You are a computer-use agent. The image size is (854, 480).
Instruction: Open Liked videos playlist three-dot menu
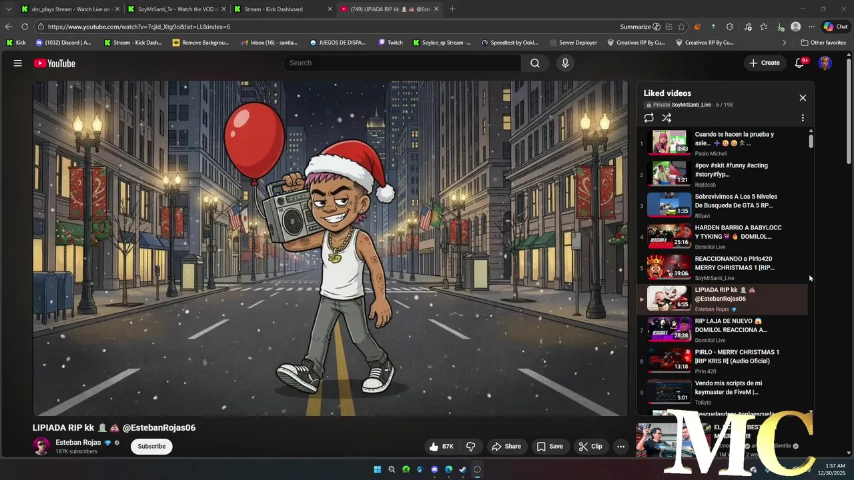803,118
